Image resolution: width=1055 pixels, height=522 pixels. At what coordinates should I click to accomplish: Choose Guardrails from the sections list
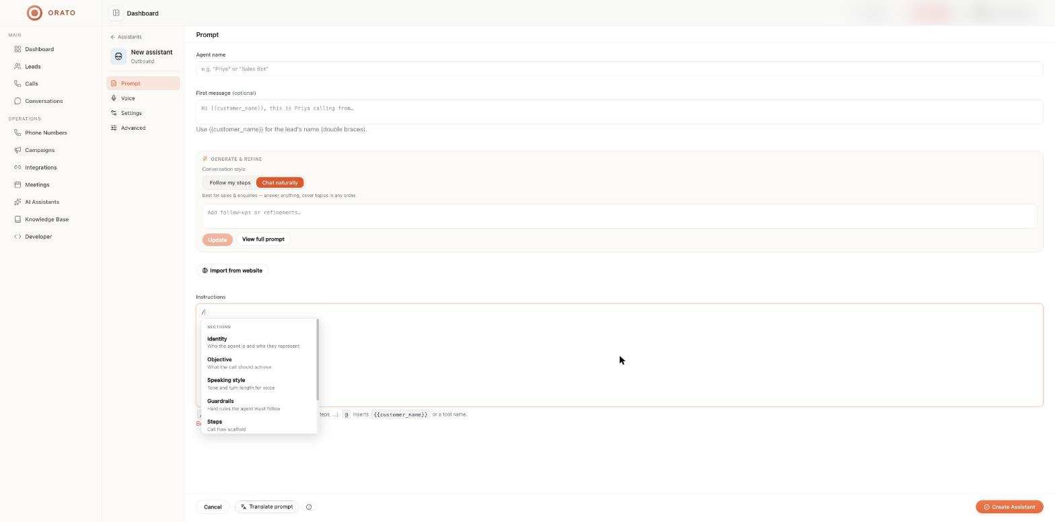pos(259,405)
